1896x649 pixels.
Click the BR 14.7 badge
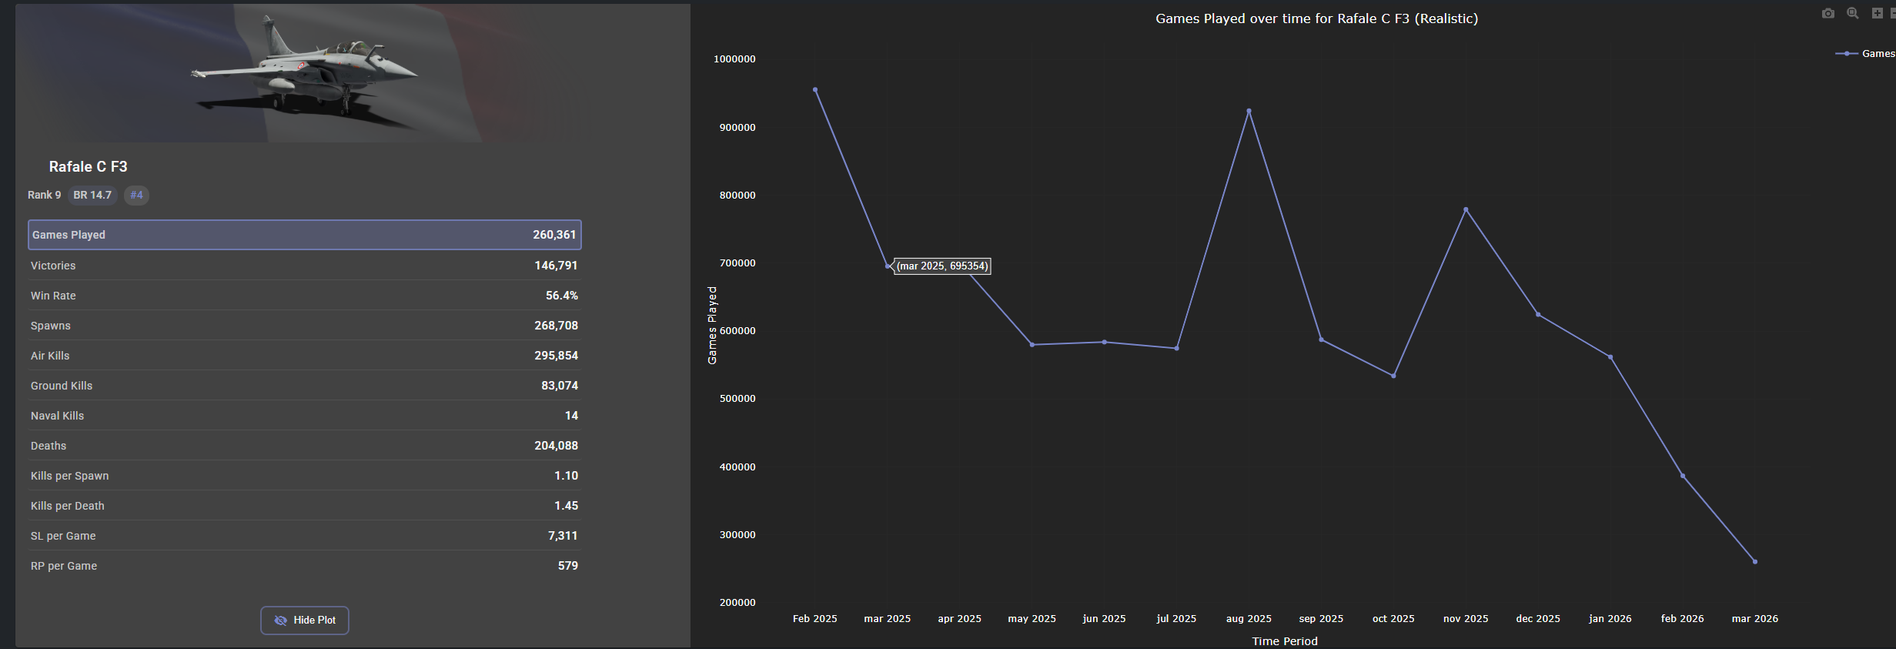click(x=92, y=195)
